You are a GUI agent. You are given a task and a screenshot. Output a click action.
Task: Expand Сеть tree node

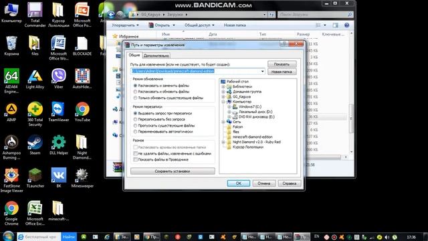pyautogui.click(x=223, y=122)
